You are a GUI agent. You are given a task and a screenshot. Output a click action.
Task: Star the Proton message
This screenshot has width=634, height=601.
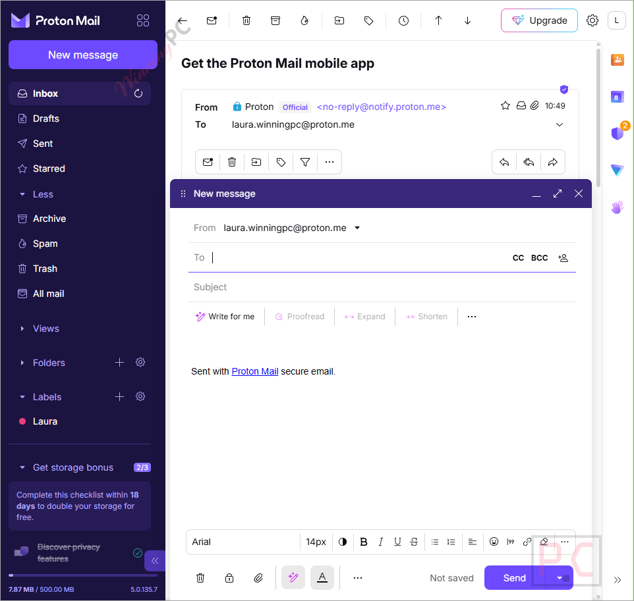click(x=505, y=106)
